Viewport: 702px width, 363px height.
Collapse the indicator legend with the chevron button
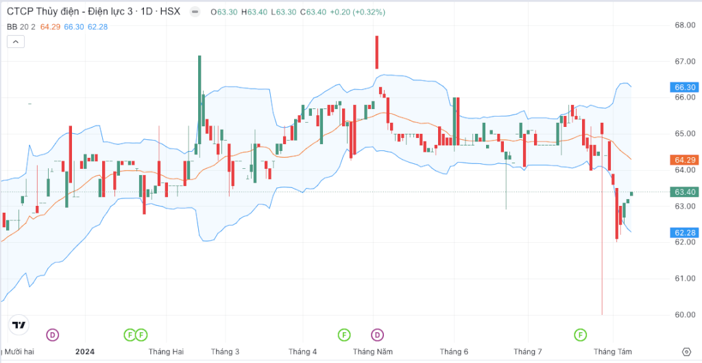coord(16,42)
